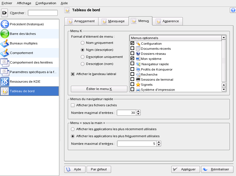Open Précédent (historique) in sidebar
This screenshot has width=236, height=176.
(x=30, y=24)
